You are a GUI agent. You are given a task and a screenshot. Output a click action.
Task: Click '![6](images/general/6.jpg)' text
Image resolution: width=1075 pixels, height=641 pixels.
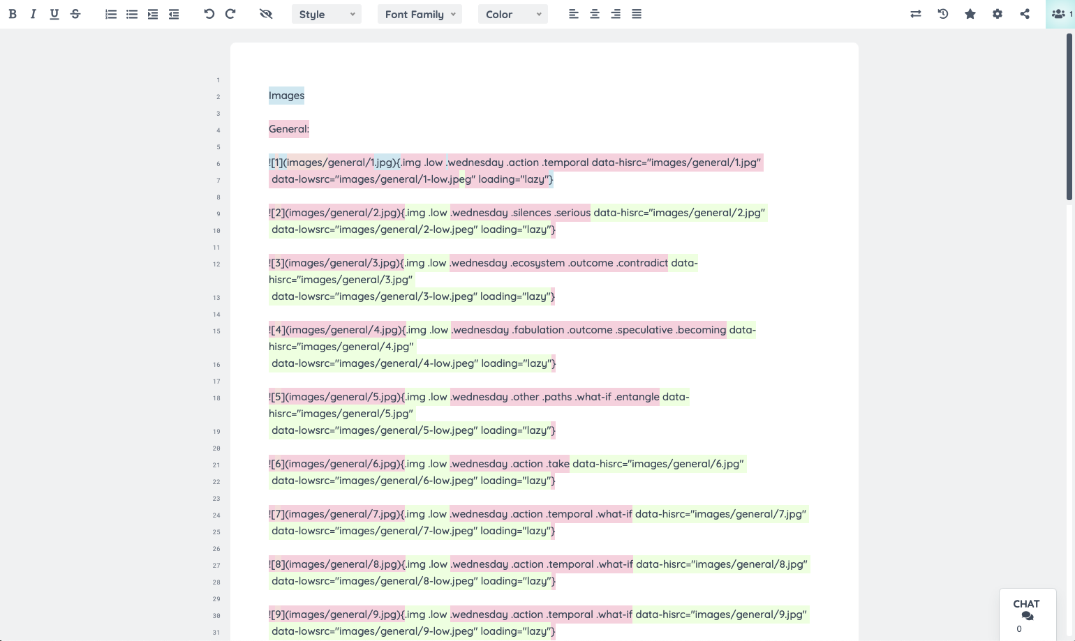point(335,464)
